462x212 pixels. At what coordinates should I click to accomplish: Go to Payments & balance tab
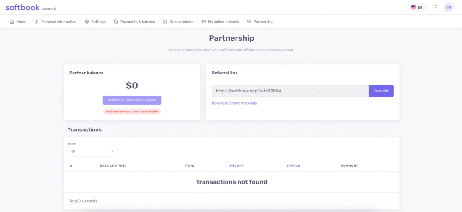pos(134,22)
